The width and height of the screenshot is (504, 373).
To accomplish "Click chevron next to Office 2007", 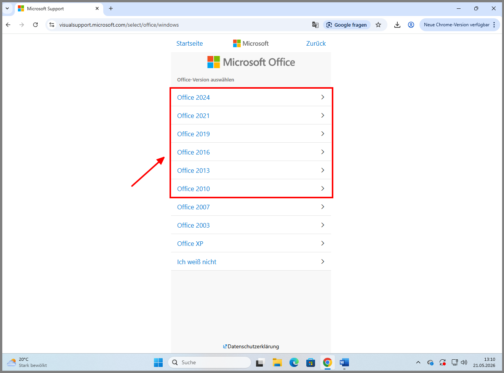I will point(323,207).
